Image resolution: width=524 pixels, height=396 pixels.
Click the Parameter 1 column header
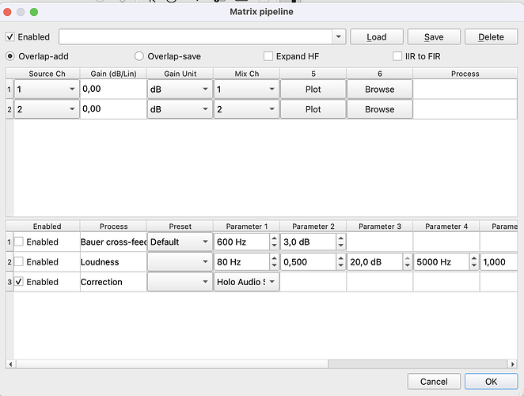[x=246, y=227]
